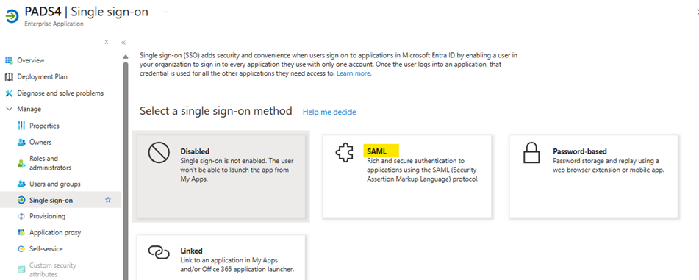This screenshot has width=699, height=280.
Task: Click the Diagnose and solve problems wrench icon
Action: tap(9, 93)
